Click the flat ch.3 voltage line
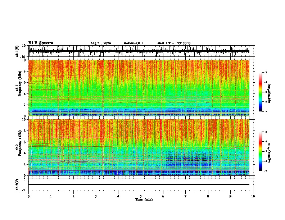This screenshot has width=285, height=220. pyautogui.click(x=139, y=184)
